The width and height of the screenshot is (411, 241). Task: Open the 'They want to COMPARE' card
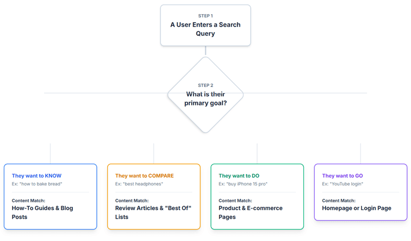154,197
